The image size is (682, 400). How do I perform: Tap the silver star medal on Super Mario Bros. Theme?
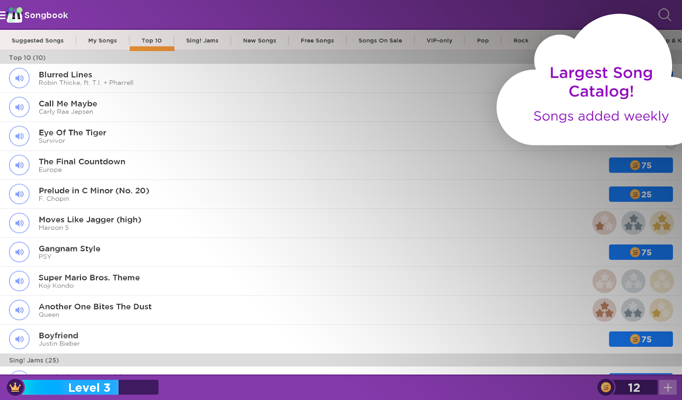633,281
